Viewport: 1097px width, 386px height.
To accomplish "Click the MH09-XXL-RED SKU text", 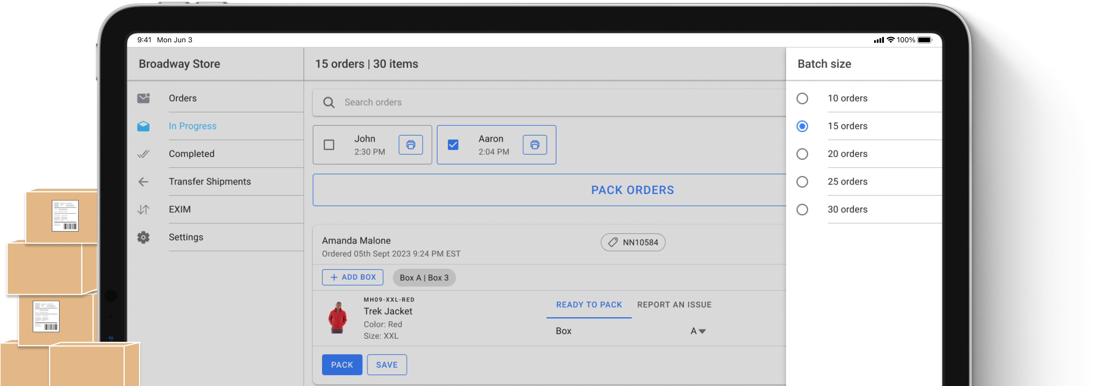I will pyautogui.click(x=389, y=300).
